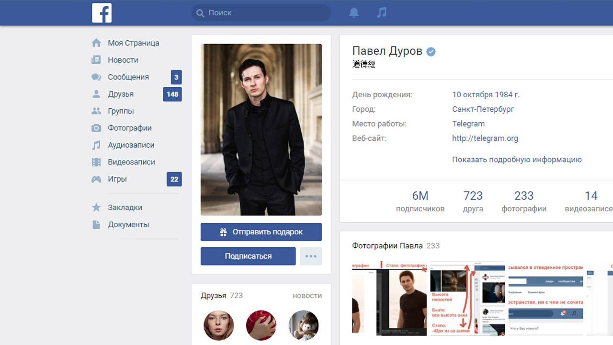The height and width of the screenshot is (345, 613).
Task: Open Документы in sidebar
Action: 128,224
